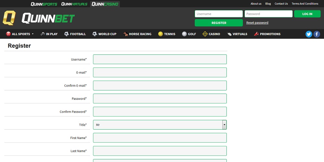
Task: Open the About us link
Action: [256, 4]
